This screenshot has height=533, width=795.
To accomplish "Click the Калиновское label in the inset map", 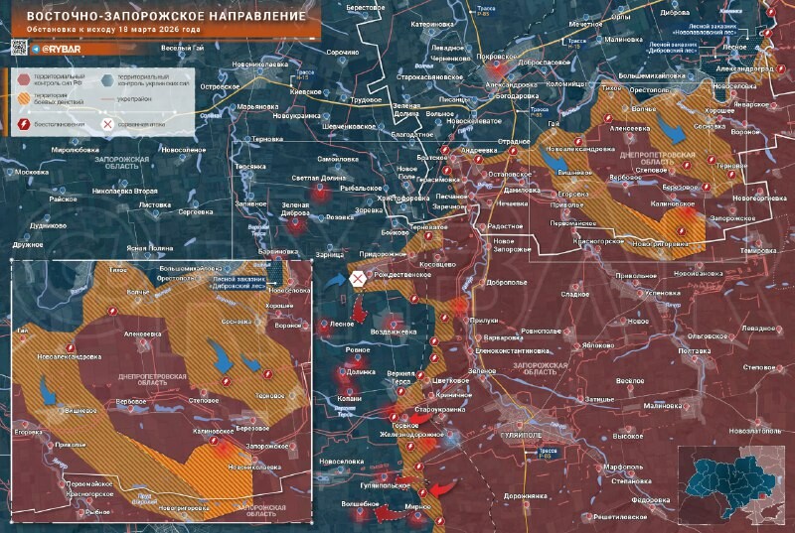I will pos(212,431).
